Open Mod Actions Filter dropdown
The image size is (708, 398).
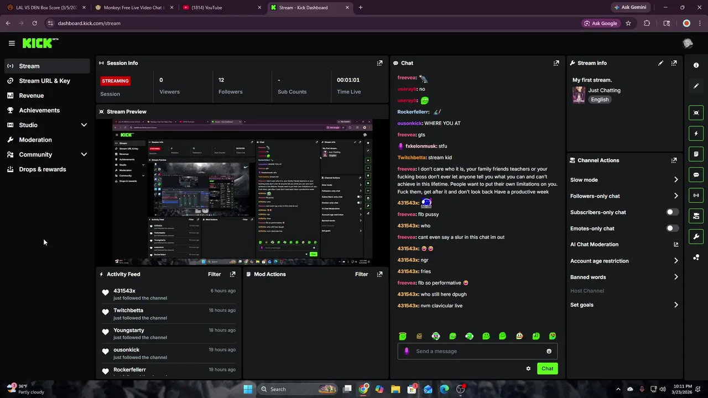361,274
